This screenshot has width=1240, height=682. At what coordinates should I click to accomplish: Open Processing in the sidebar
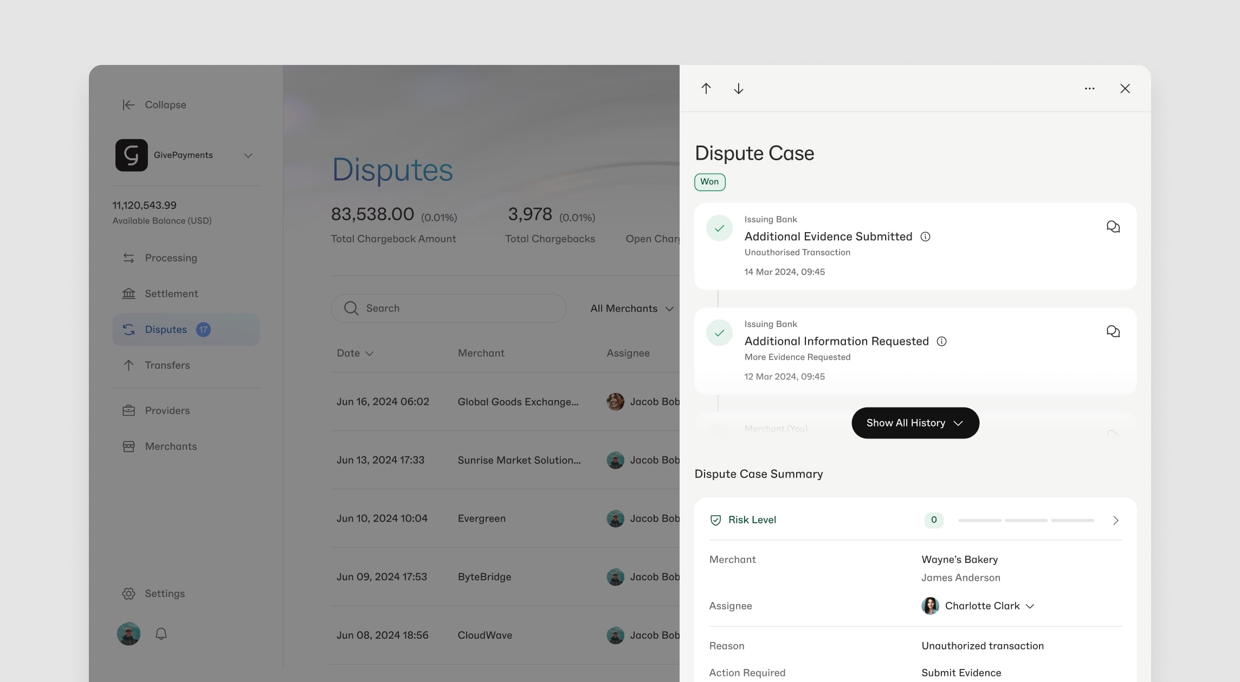coord(186,258)
